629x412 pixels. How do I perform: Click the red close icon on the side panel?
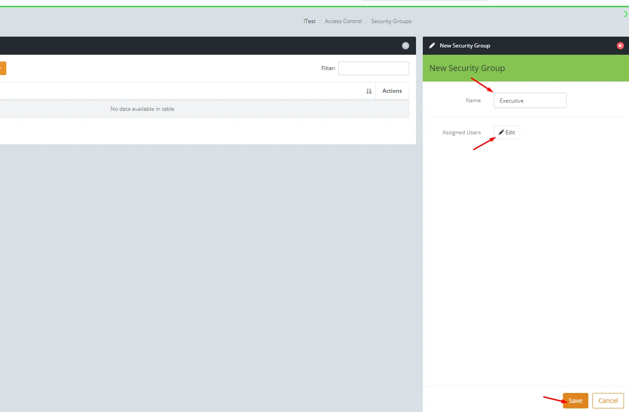point(620,45)
